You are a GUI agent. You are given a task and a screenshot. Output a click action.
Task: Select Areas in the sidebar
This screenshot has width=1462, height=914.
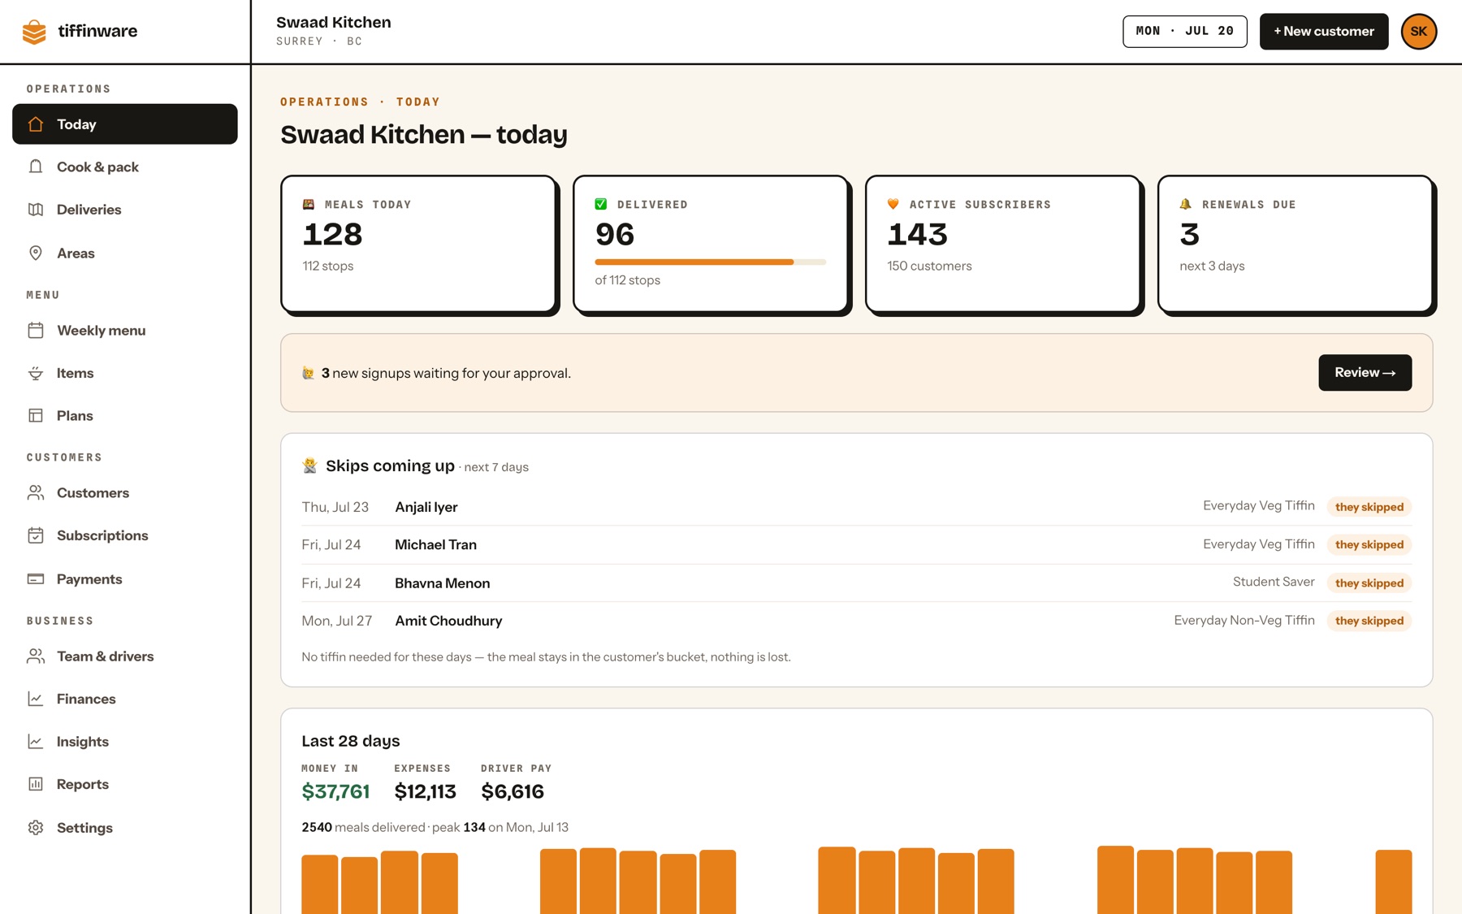125,253
